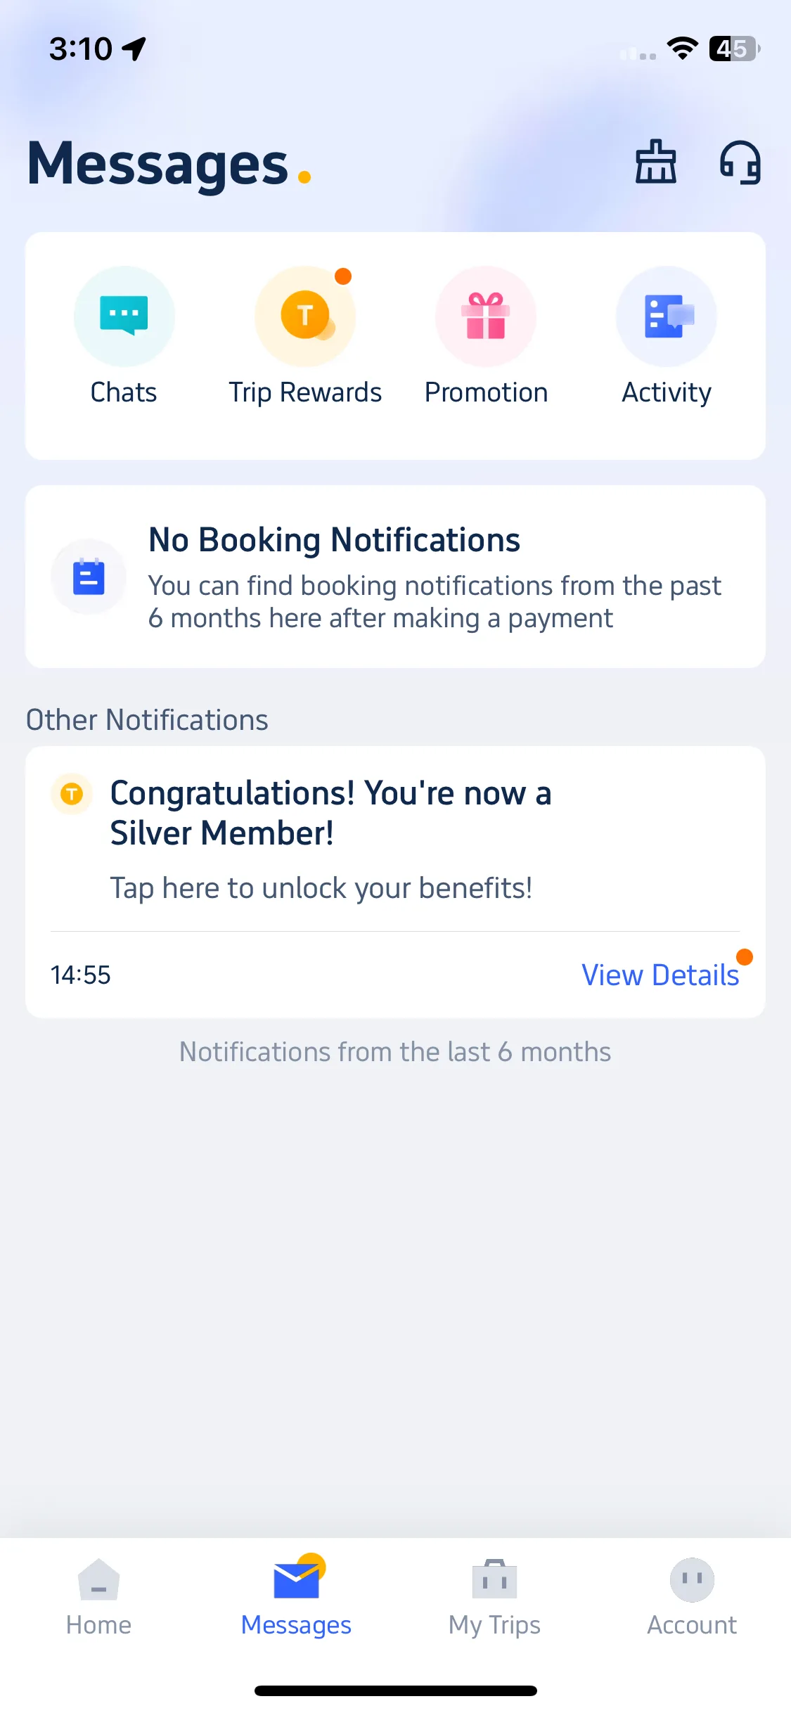Tap the blue booking calendar icon
Screen dimensions: 791x1713
(x=89, y=577)
